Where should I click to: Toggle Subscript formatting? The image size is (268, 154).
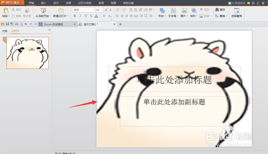(x=110, y=16)
